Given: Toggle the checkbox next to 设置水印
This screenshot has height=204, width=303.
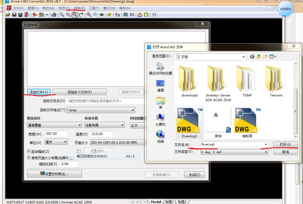Looking at the screenshot, I should (79, 151).
